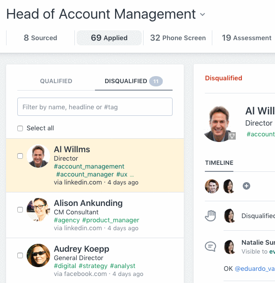Open Alison Ankunding's profile photo
This screenshot has height=283, width=275.
(x=38, y=210)
